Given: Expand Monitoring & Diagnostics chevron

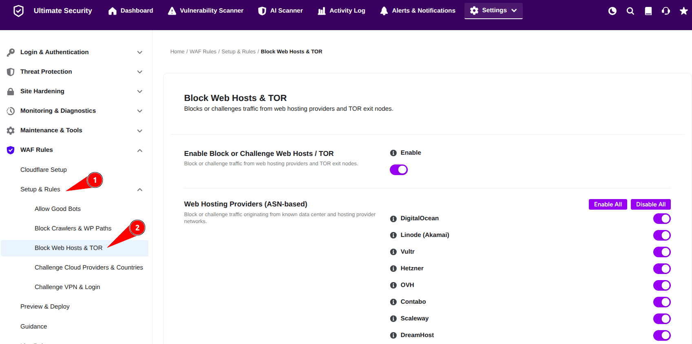Looking at the screenshot, I should pyautogui.click(x=140, y=111).
